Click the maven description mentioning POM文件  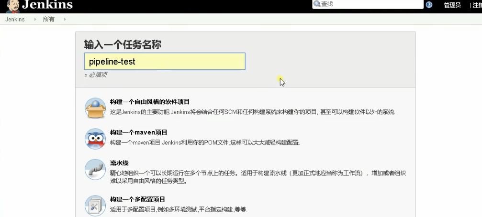point(205,143)
